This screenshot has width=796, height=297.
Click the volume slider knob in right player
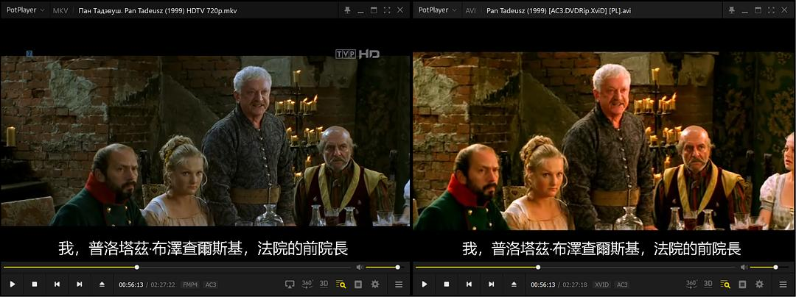pos(775,267)
